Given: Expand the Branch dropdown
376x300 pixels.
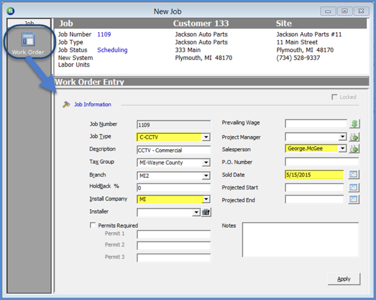Looking at the screenshot, I should pyautogui.click(x=206, y=176).
